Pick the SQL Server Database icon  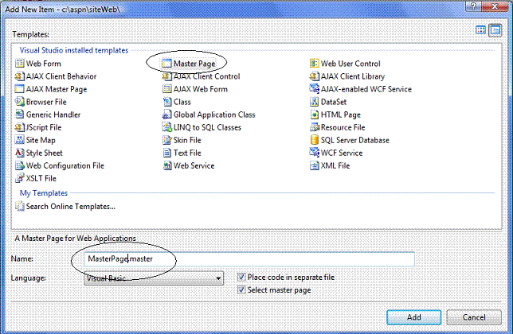(314, 140)
